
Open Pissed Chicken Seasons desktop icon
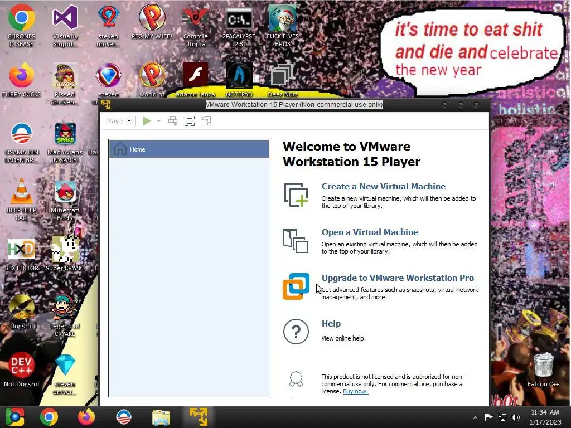(65, 84)
